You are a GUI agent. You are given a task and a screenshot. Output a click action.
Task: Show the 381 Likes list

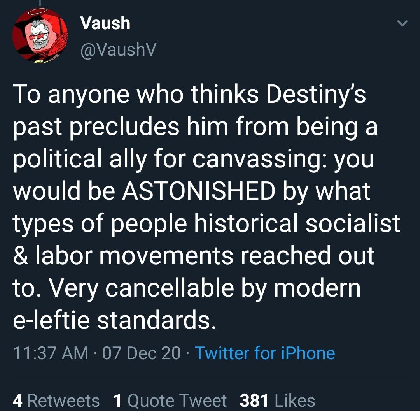pyautogui.click(x=277, y=400)
